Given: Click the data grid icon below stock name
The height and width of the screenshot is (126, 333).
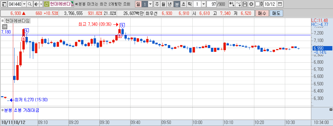Looking at the screenshot, I should click(x=5, y=27).
